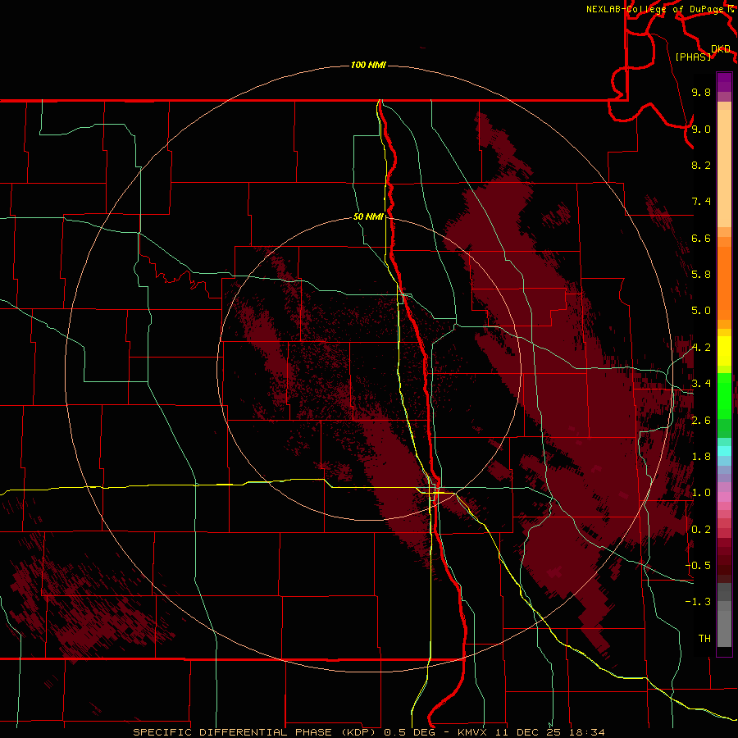Click the 9.8 value on the color scale
Image resolution: width=738 pixels, height=738 pixels.
[x=701, y=92]
